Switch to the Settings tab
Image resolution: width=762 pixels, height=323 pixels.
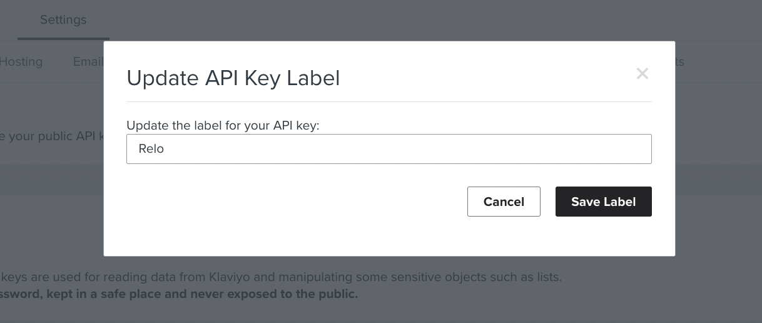(63, 20)
